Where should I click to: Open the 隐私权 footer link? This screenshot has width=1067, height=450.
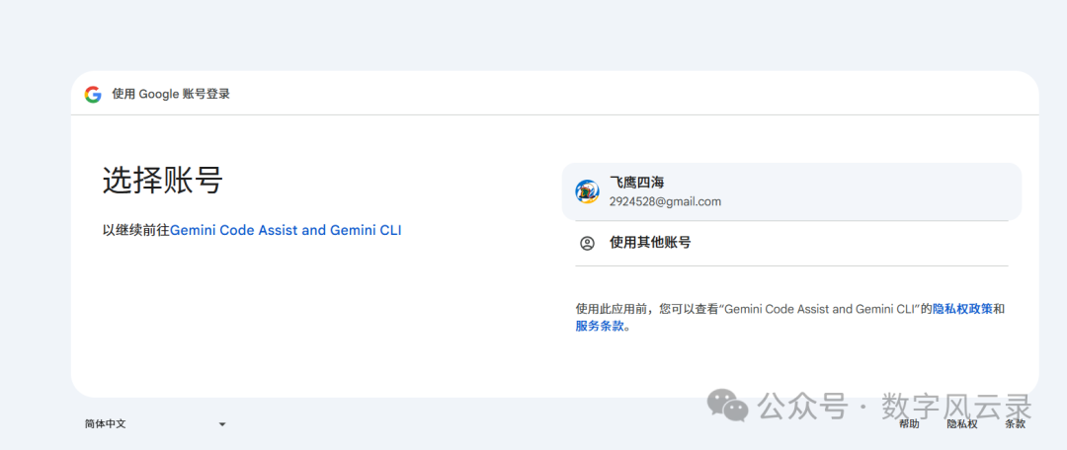(962, 424)
